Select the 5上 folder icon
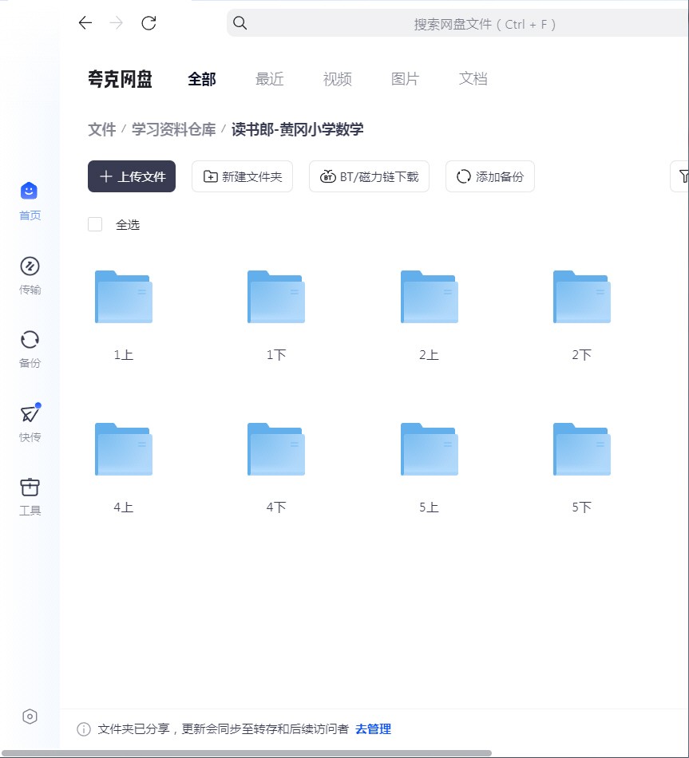Screen dimensions: 689x758 [430, 448]
